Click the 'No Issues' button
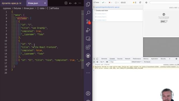The width and height of the screenshot is (179, 101). (x=147, y=62)
